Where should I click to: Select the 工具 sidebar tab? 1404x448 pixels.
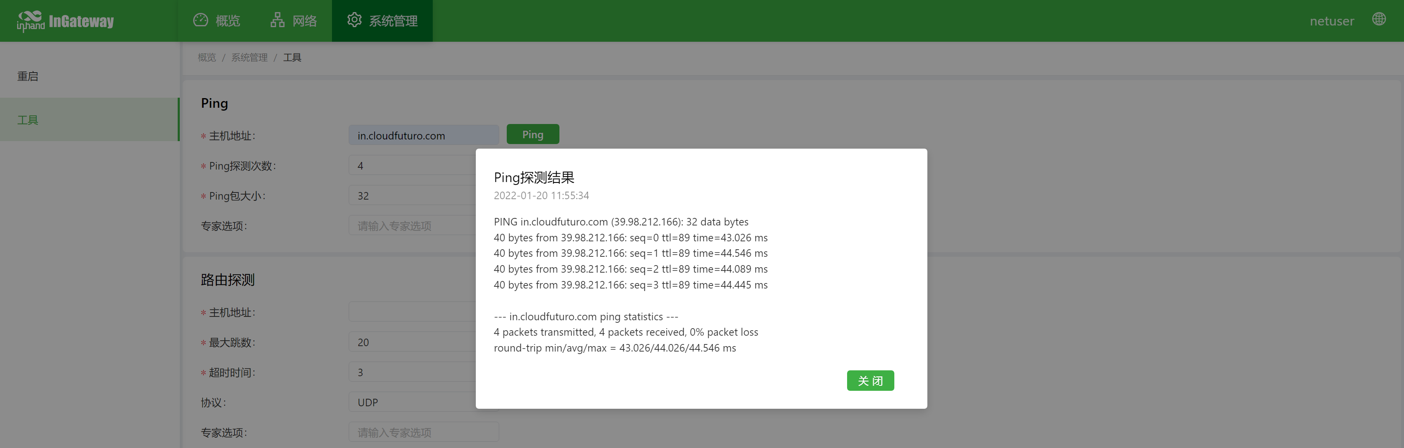(27, 120)
